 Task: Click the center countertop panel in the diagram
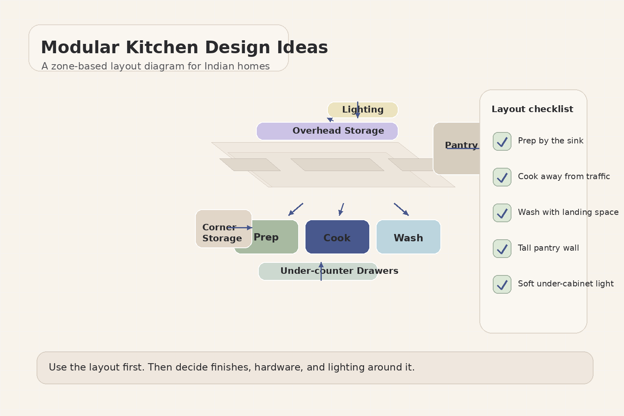pyautogui.click(x=337, y=165)
